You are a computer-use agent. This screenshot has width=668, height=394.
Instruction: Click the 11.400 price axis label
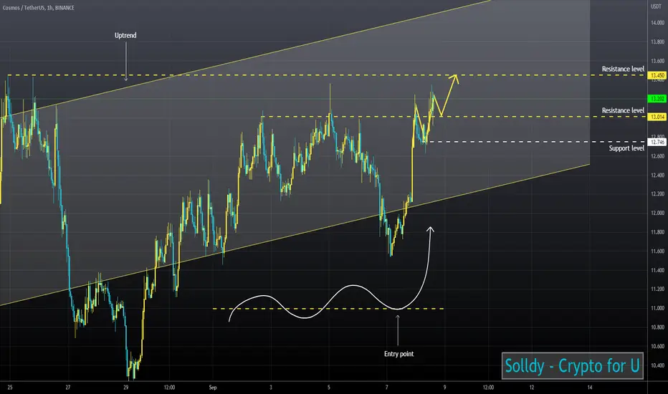(657, 270)
